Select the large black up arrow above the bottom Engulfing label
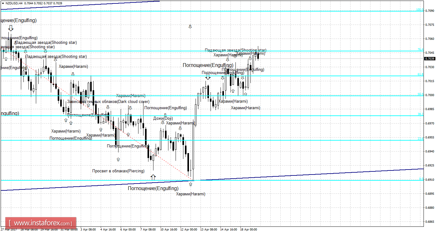The height and width of the screenshot is (233, 436). (x=153, y=177)
